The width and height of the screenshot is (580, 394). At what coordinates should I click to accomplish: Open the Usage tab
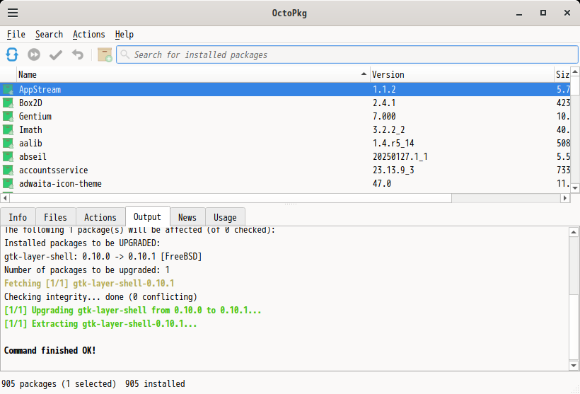click(x=225, y=218)
